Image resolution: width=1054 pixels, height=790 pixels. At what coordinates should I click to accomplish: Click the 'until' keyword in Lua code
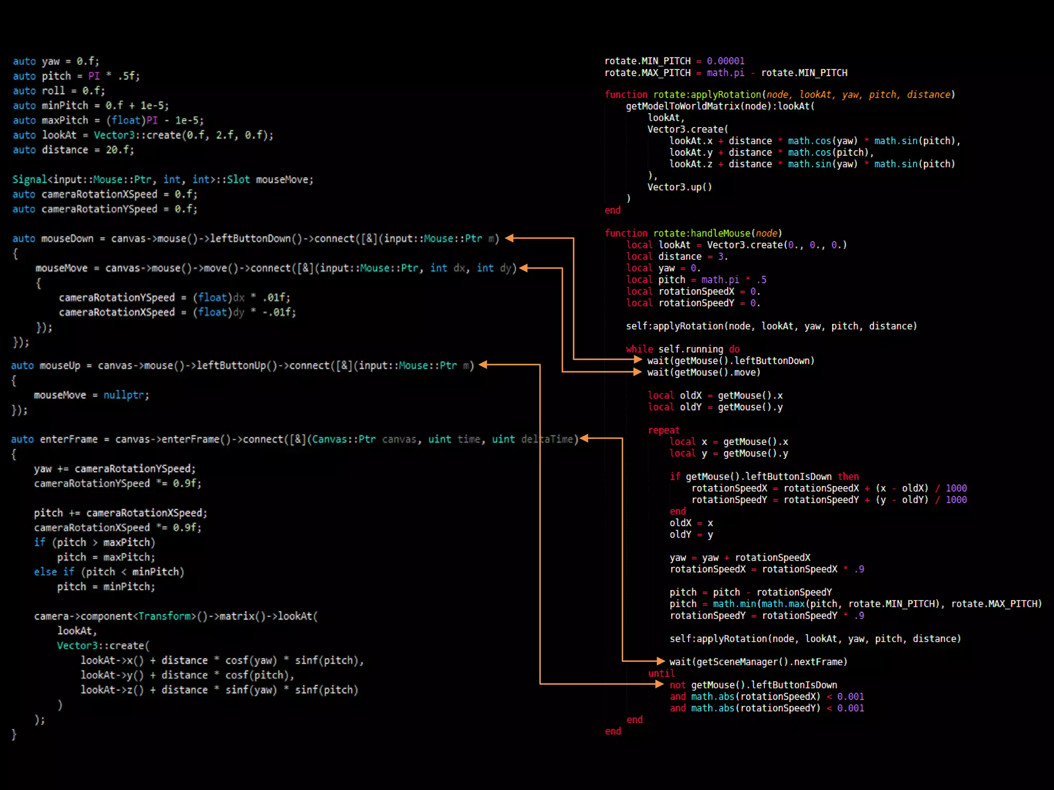[x=661, y=673]
